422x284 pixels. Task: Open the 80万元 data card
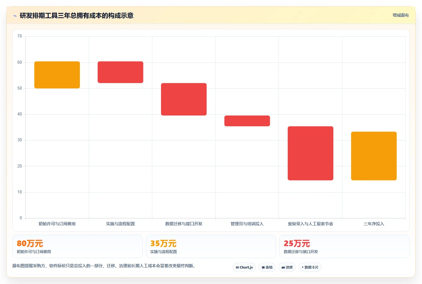pos(77,246)
